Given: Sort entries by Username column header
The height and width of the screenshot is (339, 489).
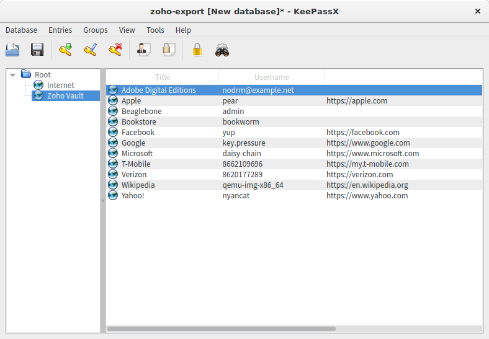Looking at the screenshot, I should 272,77.
